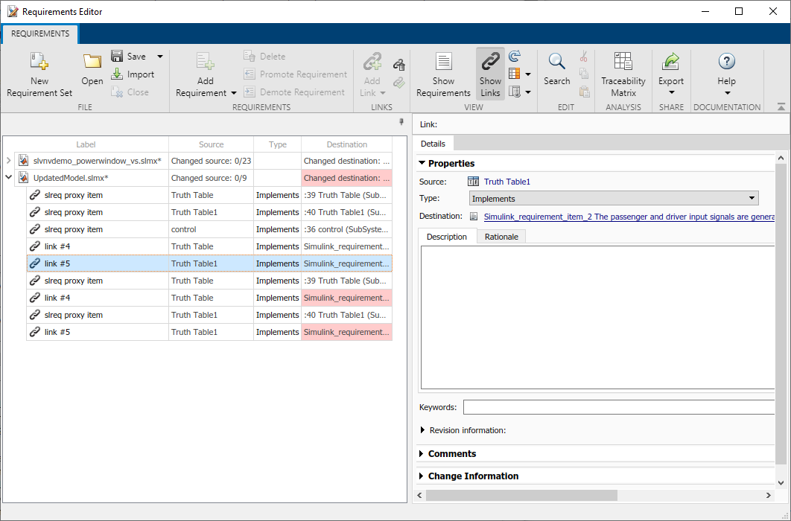Show Requirements view button
Viewport: 791px width, 521px height.
click(x=443, y=74)
